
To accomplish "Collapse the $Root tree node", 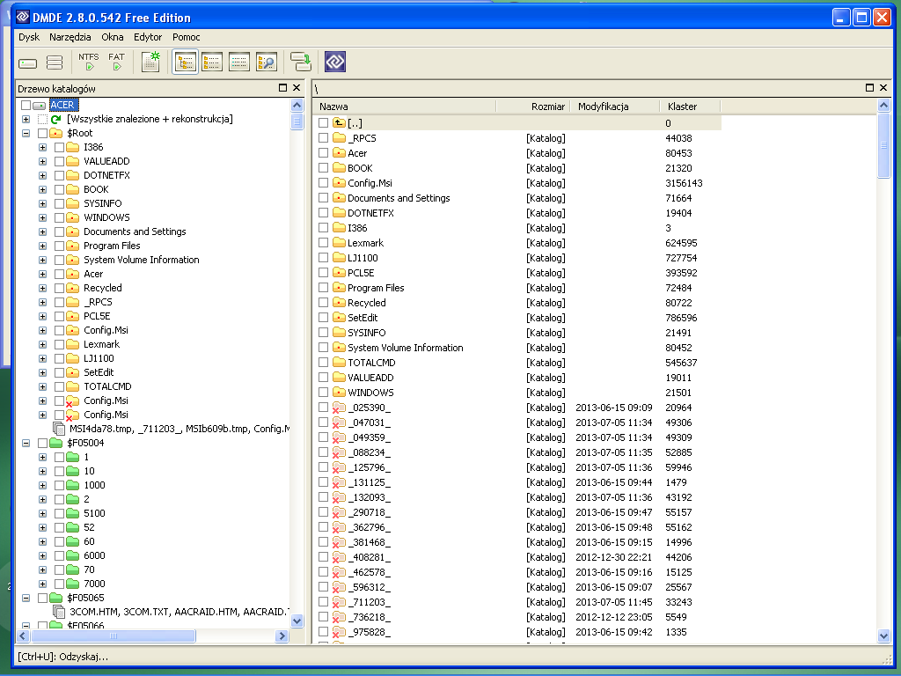I will [26, 134].
